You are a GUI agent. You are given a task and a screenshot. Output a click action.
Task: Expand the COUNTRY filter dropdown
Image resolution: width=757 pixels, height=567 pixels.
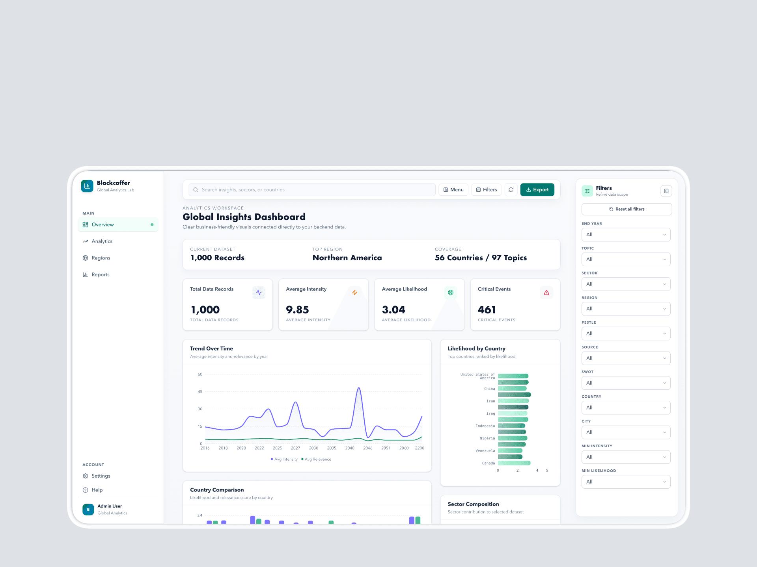[626, 408]
